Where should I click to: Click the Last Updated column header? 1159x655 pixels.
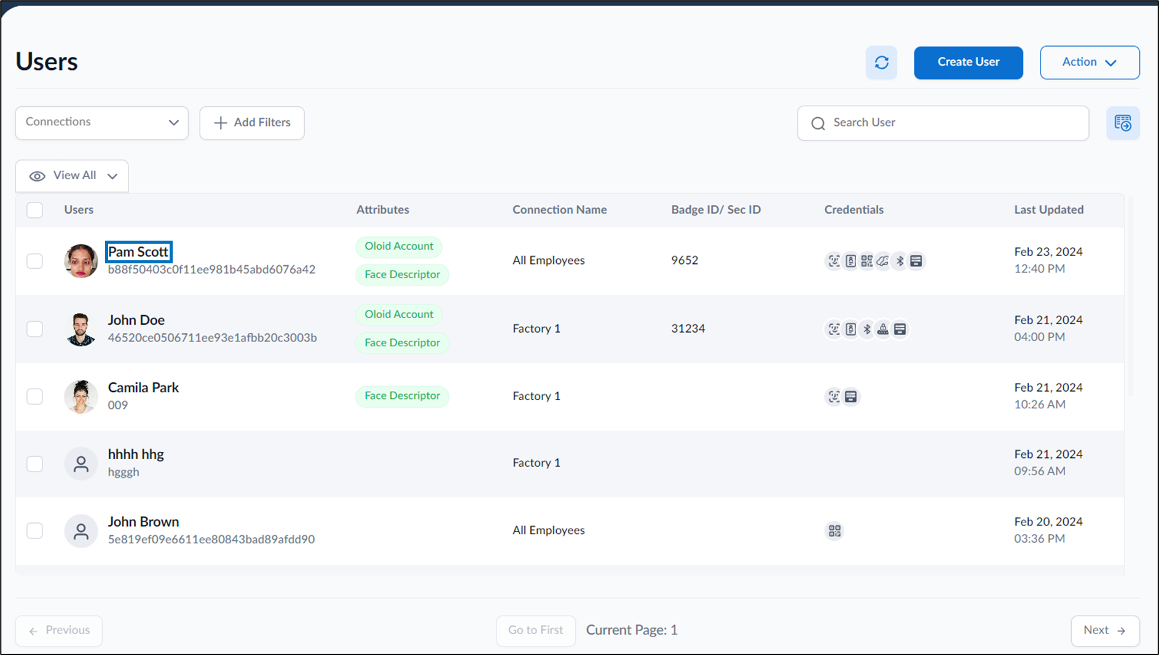[1048, 210]
